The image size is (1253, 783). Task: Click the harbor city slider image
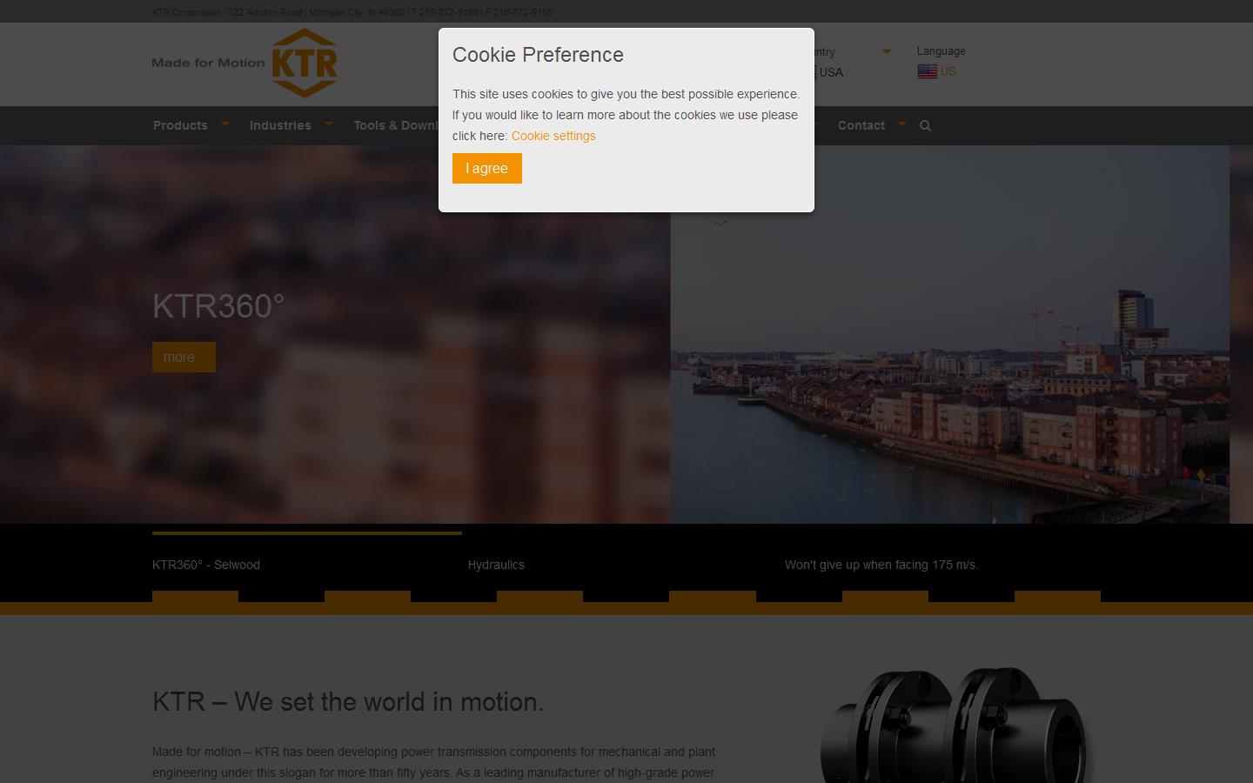coord(949,334)
